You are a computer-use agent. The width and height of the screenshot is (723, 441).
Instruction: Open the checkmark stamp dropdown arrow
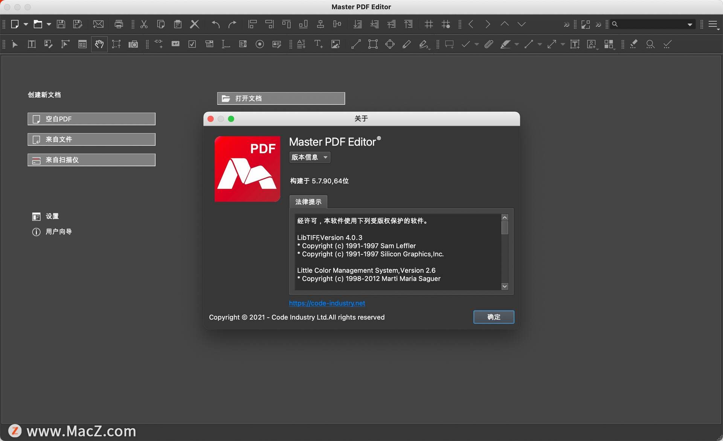coord(477,44)
